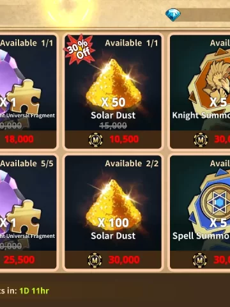230x307 pixels.
Task: Buy Solar Dust for 10,500
Action: [x=113, y=139]
